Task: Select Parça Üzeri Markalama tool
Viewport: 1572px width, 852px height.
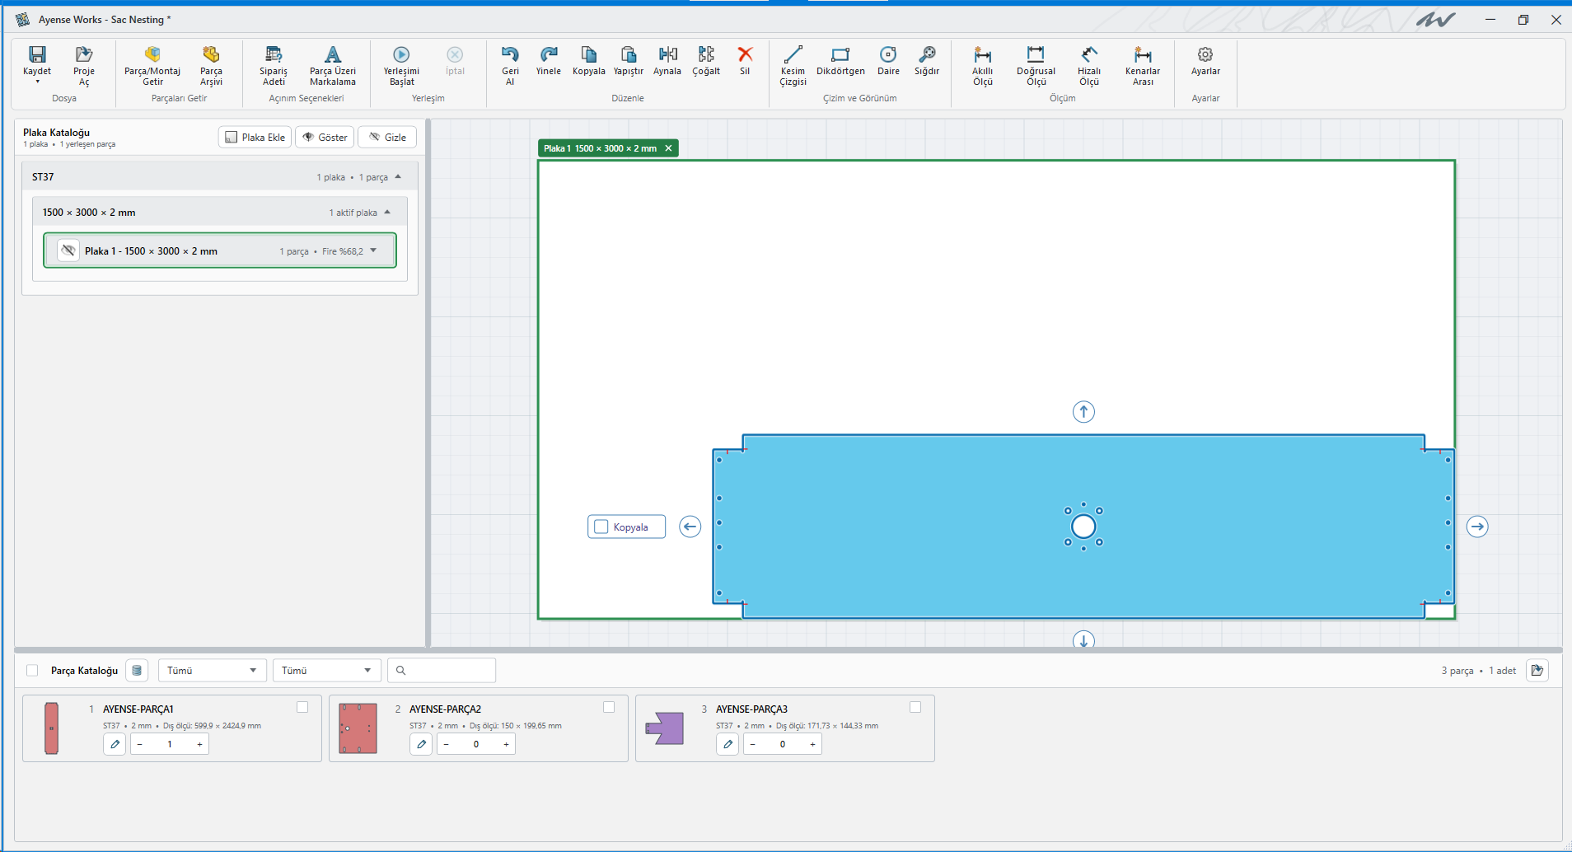Action: 333,65
